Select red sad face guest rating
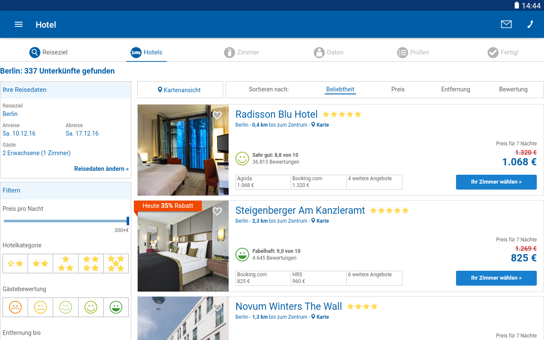 (15, 307)
